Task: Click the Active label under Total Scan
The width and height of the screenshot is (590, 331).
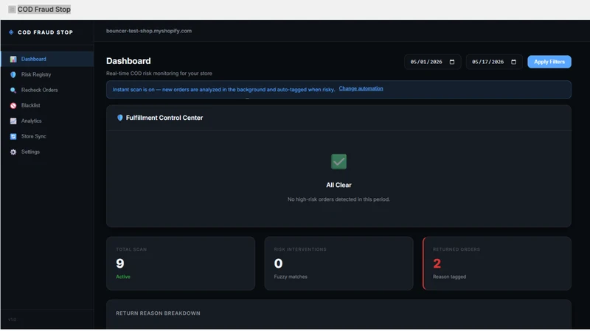Action: tap(123, 277)
